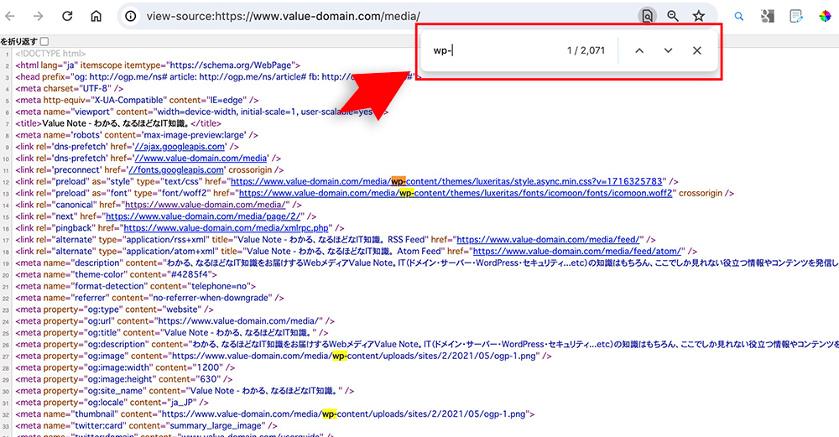Viewport: 839px width, 437px height.
Task: Click the find-in-page icon in address bar
Action: click(x=648, y=16)
